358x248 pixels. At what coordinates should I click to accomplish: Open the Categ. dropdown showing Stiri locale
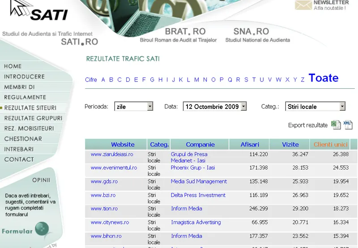click(x=315, y=106)
